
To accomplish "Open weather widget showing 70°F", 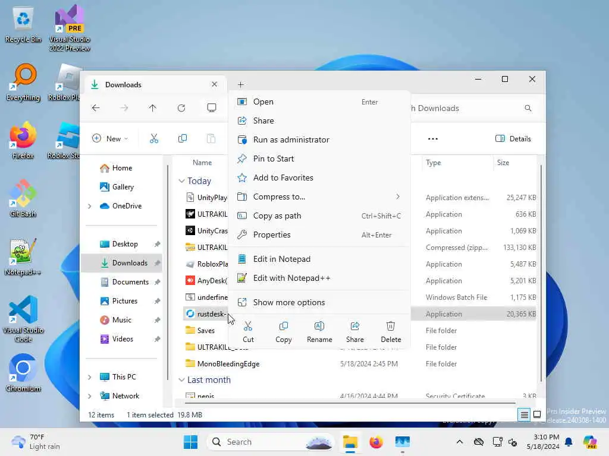I will pyautogui.click(x=36, y=442).
